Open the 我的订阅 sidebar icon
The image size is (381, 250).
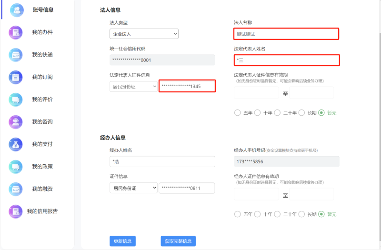click(16, 77)
